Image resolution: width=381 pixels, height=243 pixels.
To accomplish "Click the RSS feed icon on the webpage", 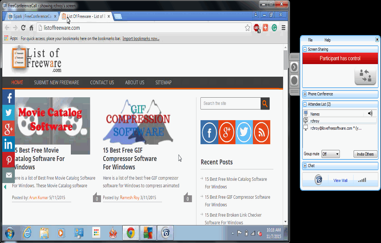I will click(x=261, y=132).
